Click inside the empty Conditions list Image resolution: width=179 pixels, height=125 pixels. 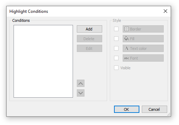[x=43, y=61]
